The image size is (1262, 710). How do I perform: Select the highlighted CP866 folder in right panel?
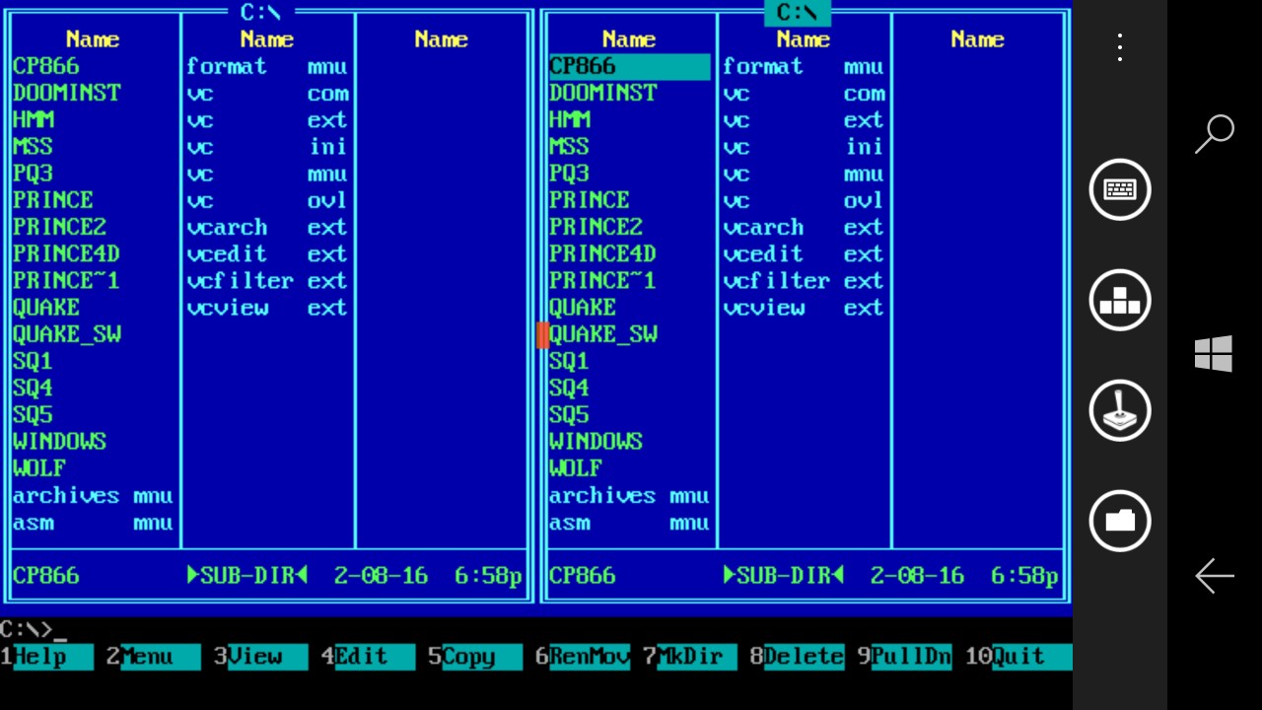point(628,66)
